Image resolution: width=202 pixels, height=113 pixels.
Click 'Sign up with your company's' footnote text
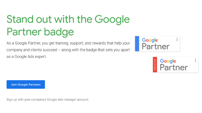[26, 99]
